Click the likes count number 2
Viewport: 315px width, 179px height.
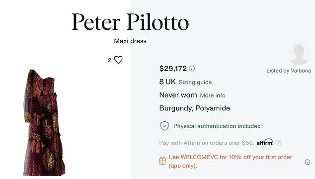[x=109, y=60]
